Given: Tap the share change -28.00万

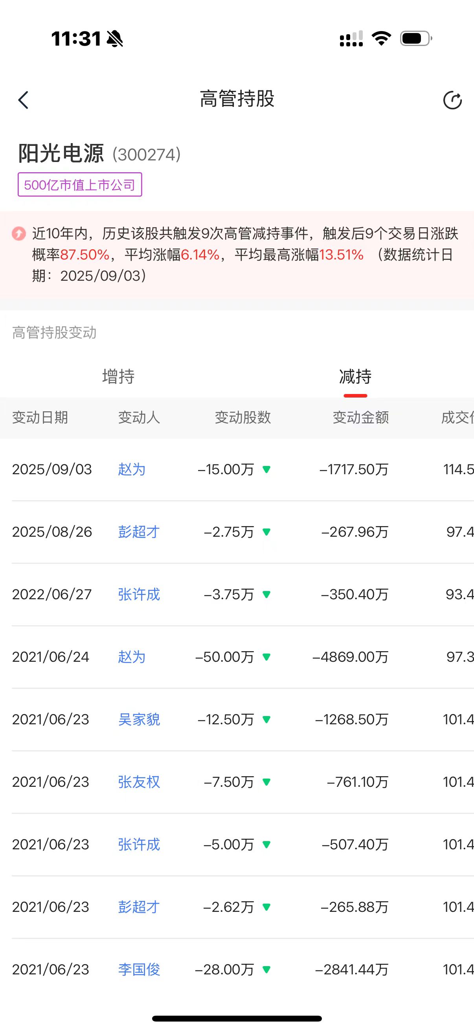Looking at the screenshot, I should 225,969.
